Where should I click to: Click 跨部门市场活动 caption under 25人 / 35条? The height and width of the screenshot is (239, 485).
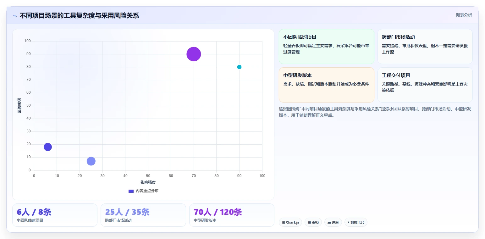point(118,220)
